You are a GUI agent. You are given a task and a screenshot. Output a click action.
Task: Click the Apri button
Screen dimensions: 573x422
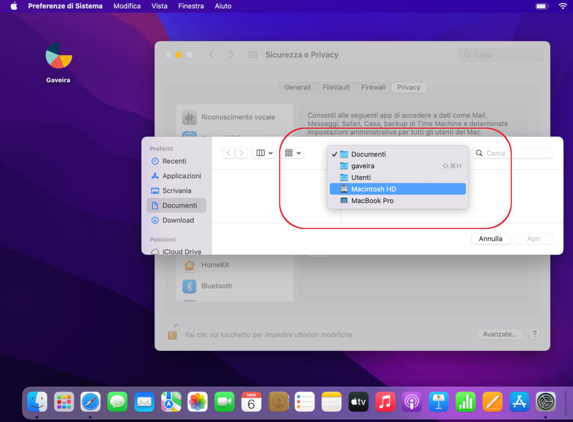533,239
